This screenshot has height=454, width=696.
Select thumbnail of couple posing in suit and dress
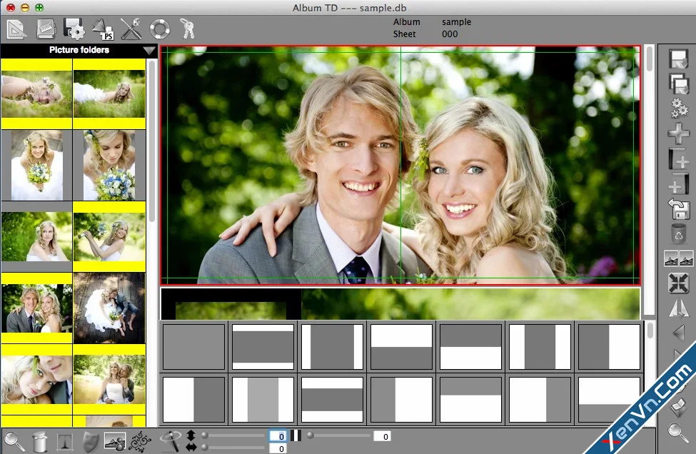[37, 308]
